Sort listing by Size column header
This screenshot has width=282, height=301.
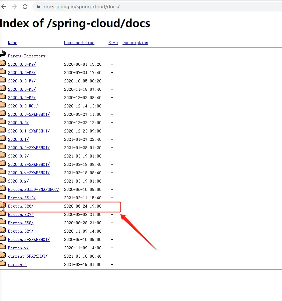click(113, 43)
